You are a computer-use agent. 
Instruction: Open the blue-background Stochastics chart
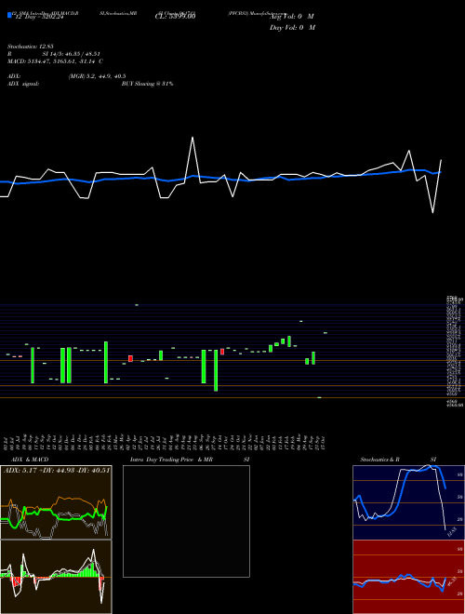coord(408,502)
